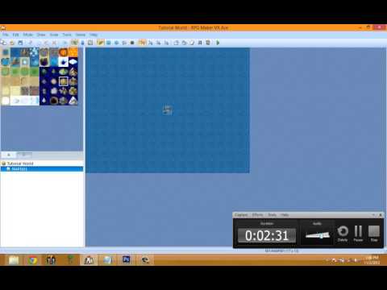Screen dimensions: 387x290
Task: Open Photoshop from the taskbar
Action: [127, 260]
